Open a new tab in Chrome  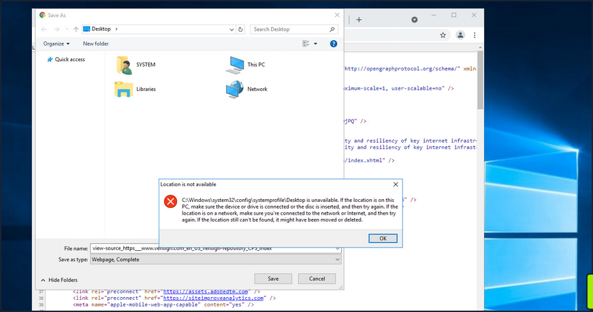[x=359, y=20]
